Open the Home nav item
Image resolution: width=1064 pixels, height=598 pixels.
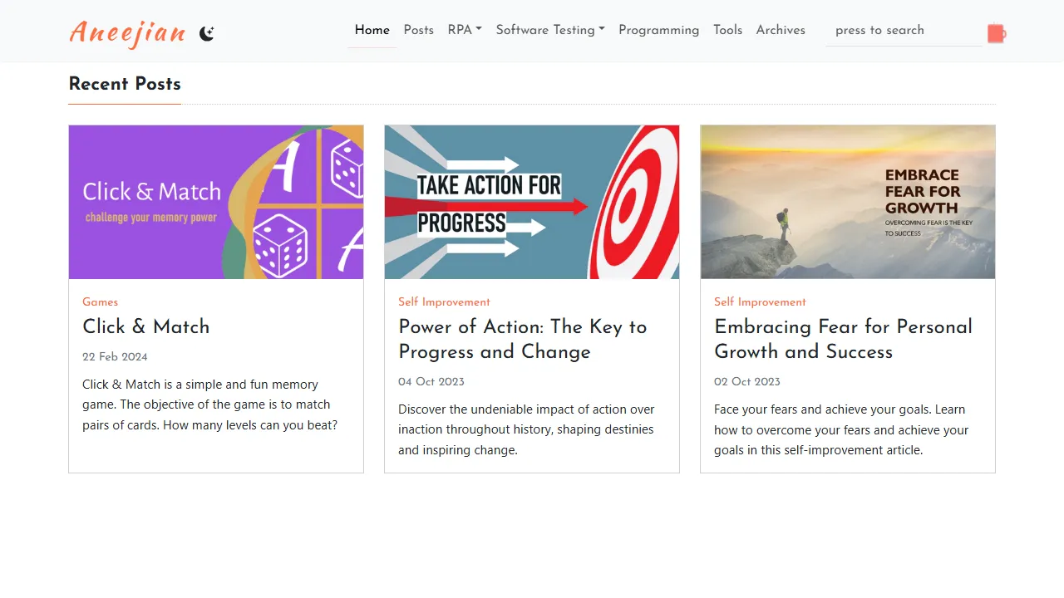coord(372,30)
